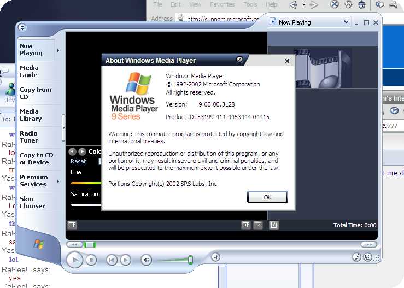Open Skin Chooser in sidebar
Viewport: 404px width, 288px height.
coord(32,203)
